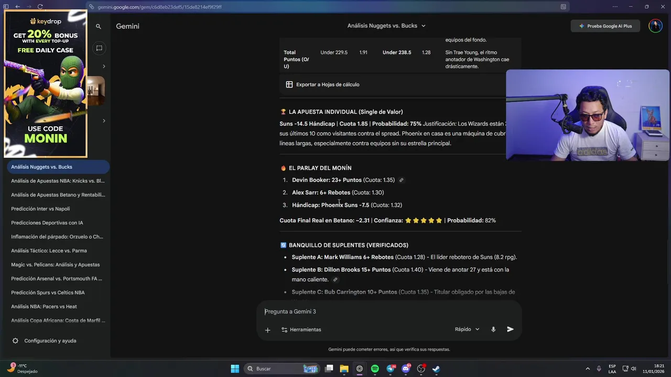
Task: Click the Hándicap: Phoenix Suns -7.5 text
Action: point(330,205)
